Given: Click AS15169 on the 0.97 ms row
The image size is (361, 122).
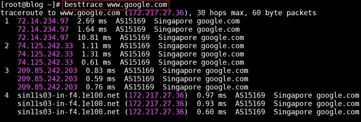Looking at the screenshot, I should [250, 95].
